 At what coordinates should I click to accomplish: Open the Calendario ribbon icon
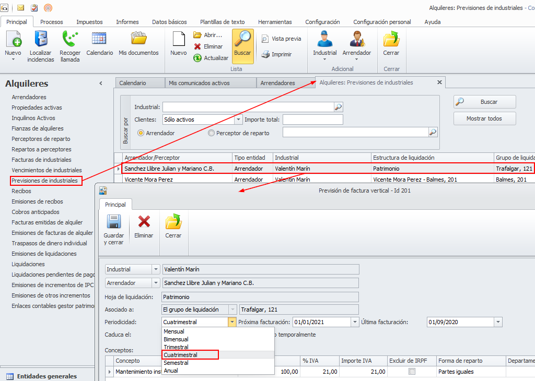point(99,39)
